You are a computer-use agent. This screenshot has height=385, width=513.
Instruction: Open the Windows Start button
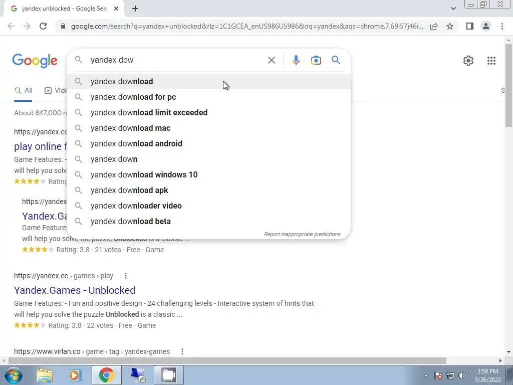click(13, 375)
